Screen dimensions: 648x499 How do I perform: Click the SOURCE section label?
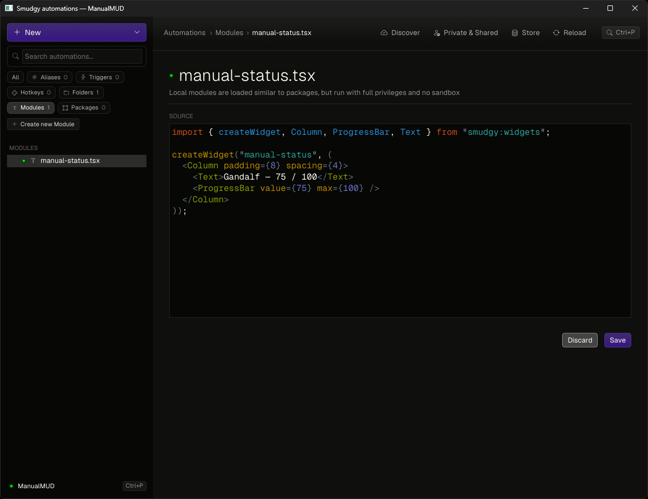[181, 117]
